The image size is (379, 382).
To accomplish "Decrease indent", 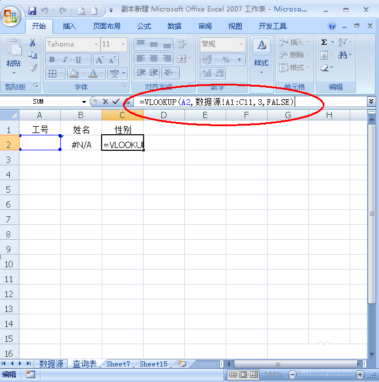I will (141, 73).
